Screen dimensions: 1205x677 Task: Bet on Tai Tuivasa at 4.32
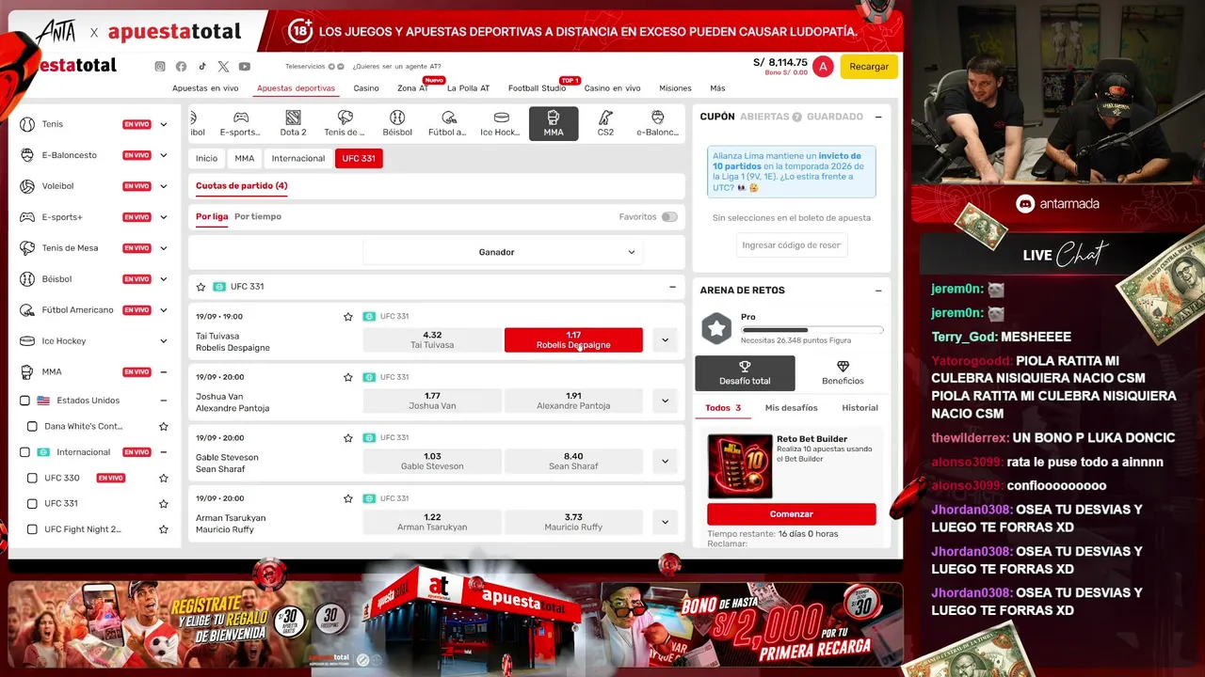tap(432, 339)
